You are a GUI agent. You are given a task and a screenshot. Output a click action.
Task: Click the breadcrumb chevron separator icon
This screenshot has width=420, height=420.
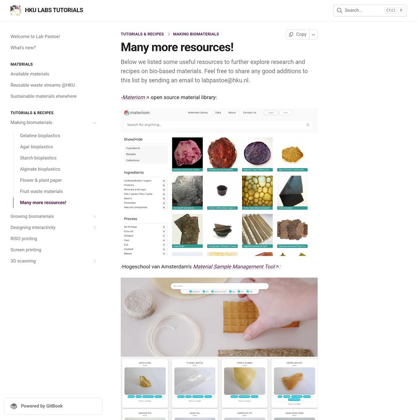pos(169,34)
